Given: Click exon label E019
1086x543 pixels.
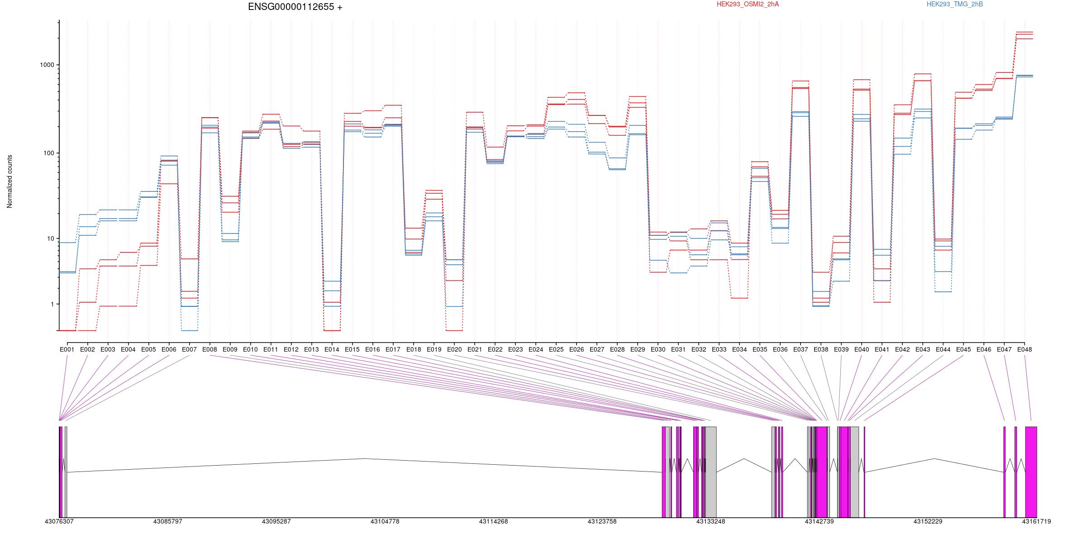Looking at the screenshot, I should click(x=434, y=349).
